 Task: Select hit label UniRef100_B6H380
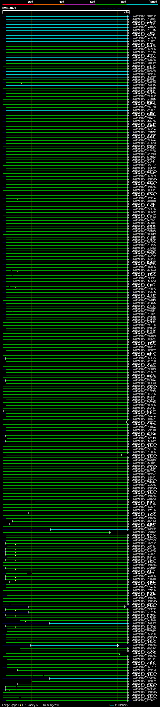coord(143,242)
